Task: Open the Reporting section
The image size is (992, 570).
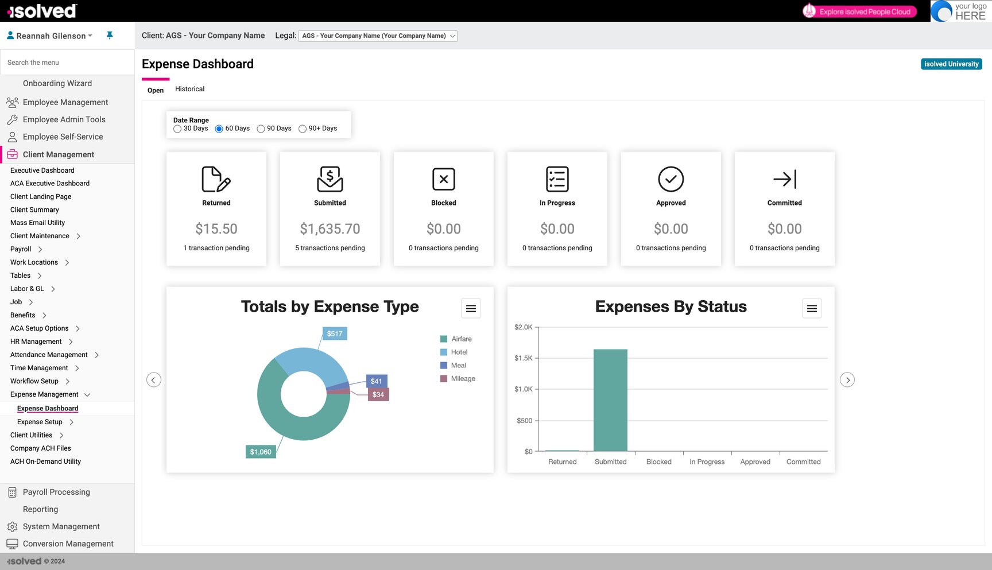Action: (x=40, y=510)
